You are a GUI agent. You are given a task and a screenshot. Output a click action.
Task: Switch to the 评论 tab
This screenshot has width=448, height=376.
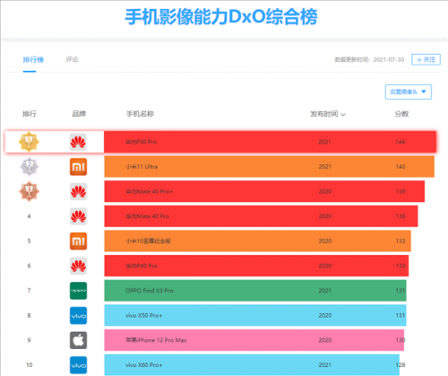[x=72, y=59]
